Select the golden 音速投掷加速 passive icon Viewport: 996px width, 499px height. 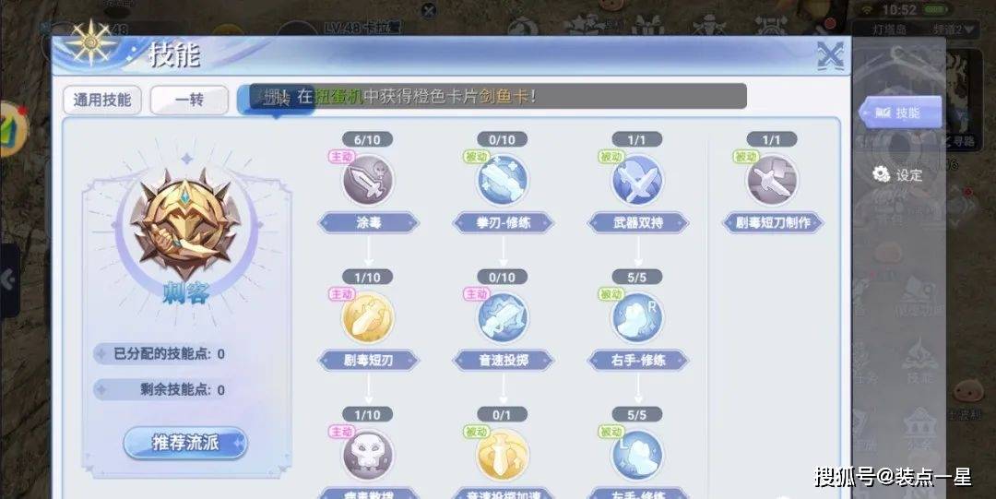pos(503,455)
